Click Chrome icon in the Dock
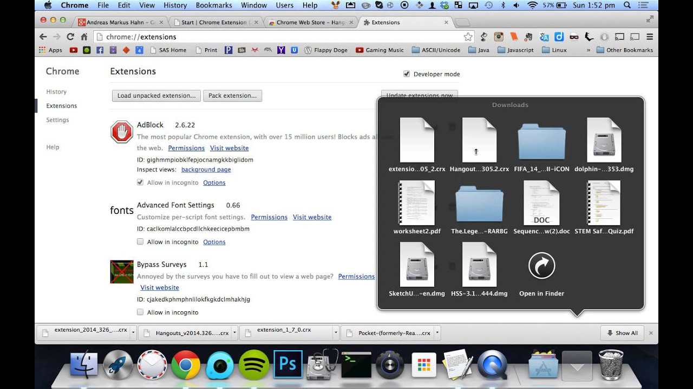This screenshot has width=693, height=389. (x=186, y=365)
